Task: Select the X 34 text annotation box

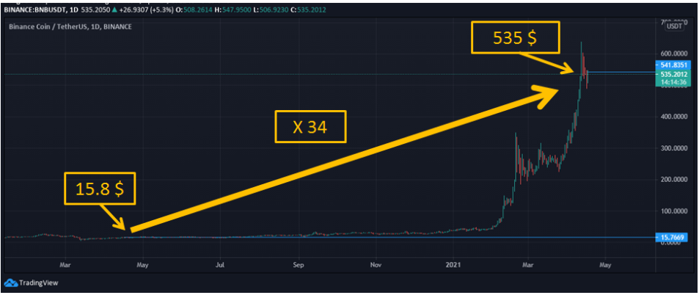Action: (310, 127)
